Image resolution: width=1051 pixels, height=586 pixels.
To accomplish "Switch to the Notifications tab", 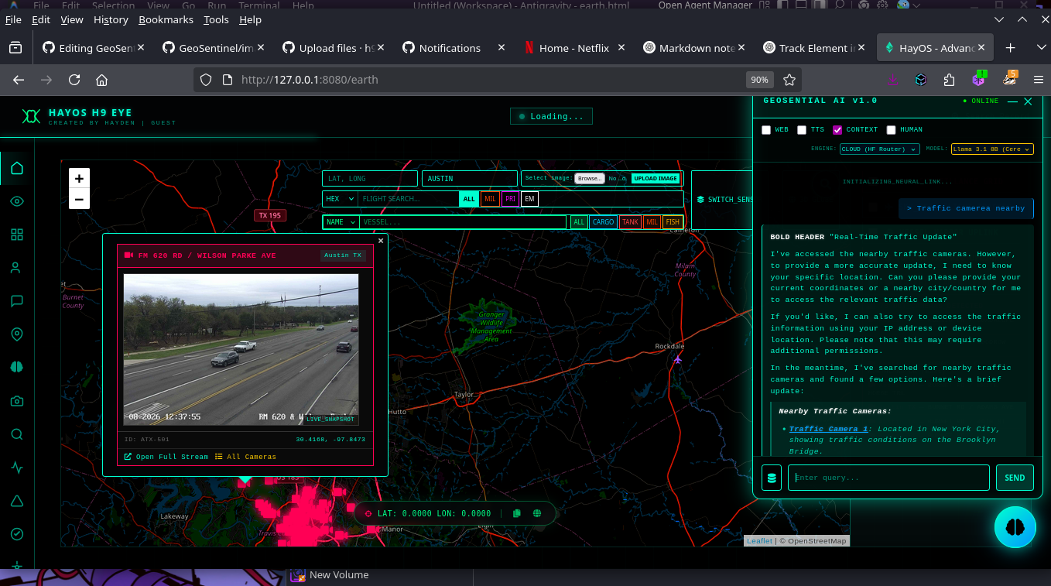I will click(450, 48).
